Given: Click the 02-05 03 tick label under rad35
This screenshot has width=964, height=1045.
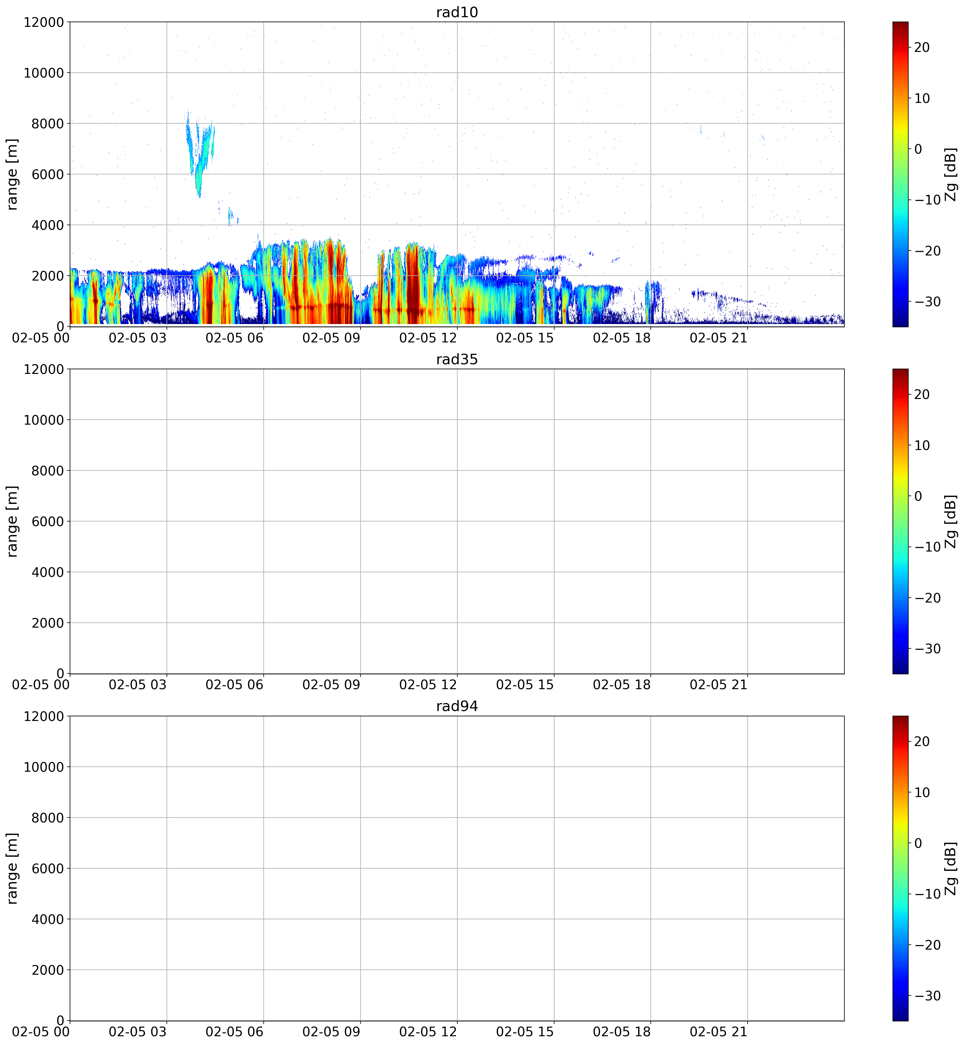Looking at the screenshot, I should (138, 685).
